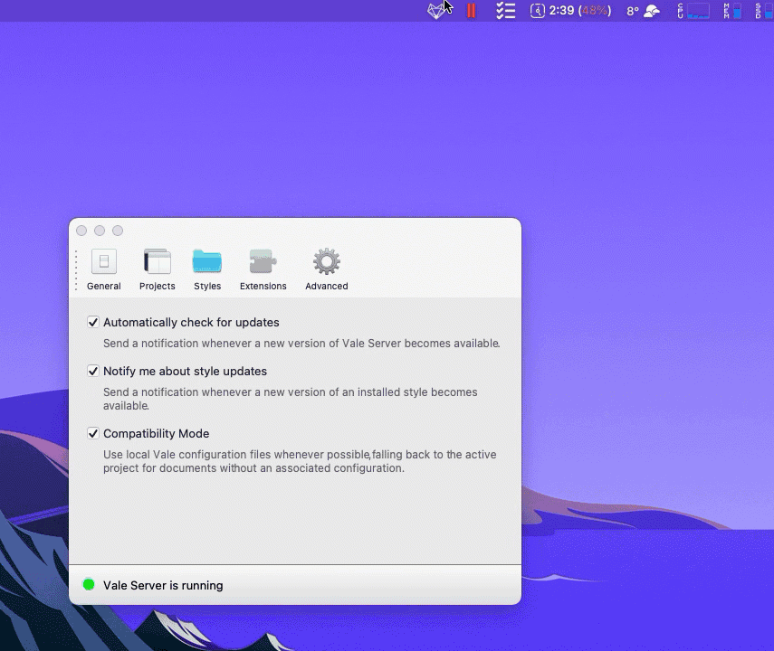
Task: Switch to the Projects pane
Action: tap(157, 269)
